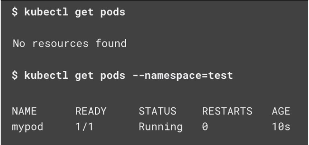
Task: Select the AGE column header
Action: 281,111
